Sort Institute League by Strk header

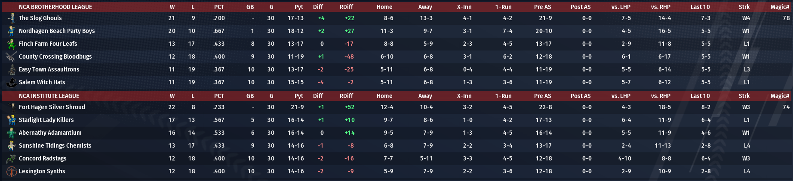(x=744, y=96)
